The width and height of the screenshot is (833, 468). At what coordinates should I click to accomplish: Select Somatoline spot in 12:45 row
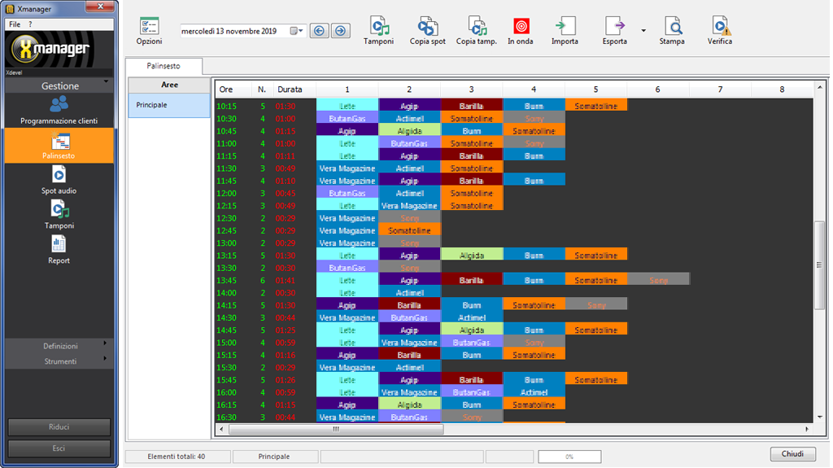tap(410, 230)
